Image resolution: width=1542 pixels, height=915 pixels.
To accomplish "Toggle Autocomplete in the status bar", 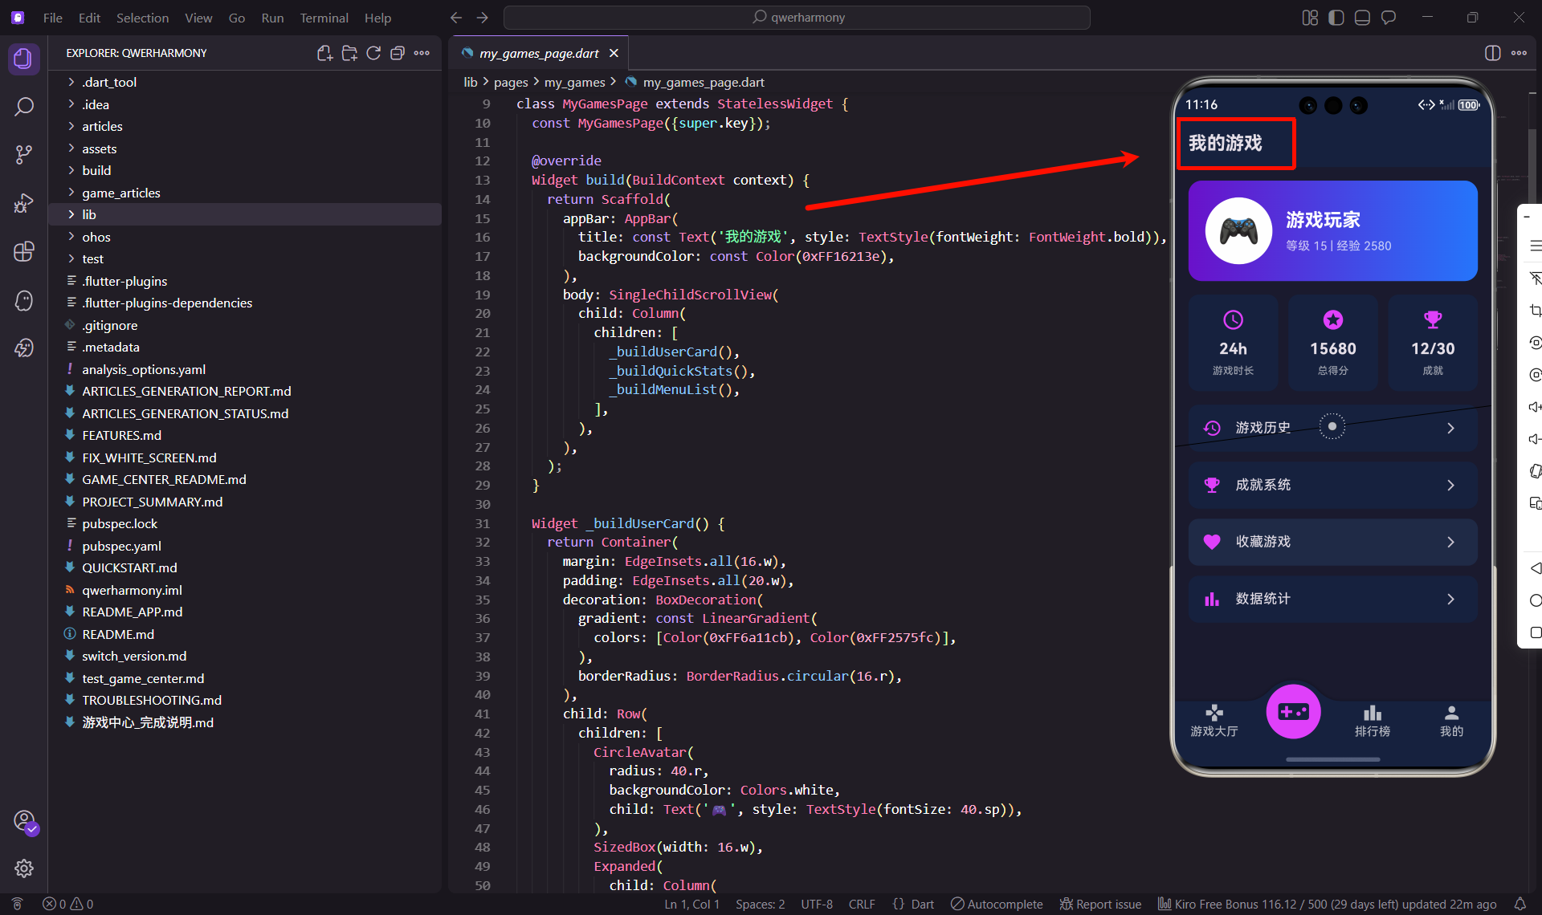I will [997, 904].
